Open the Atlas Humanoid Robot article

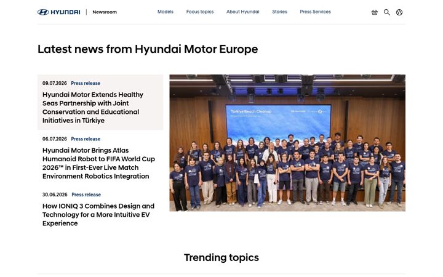(x=98, y=163)
